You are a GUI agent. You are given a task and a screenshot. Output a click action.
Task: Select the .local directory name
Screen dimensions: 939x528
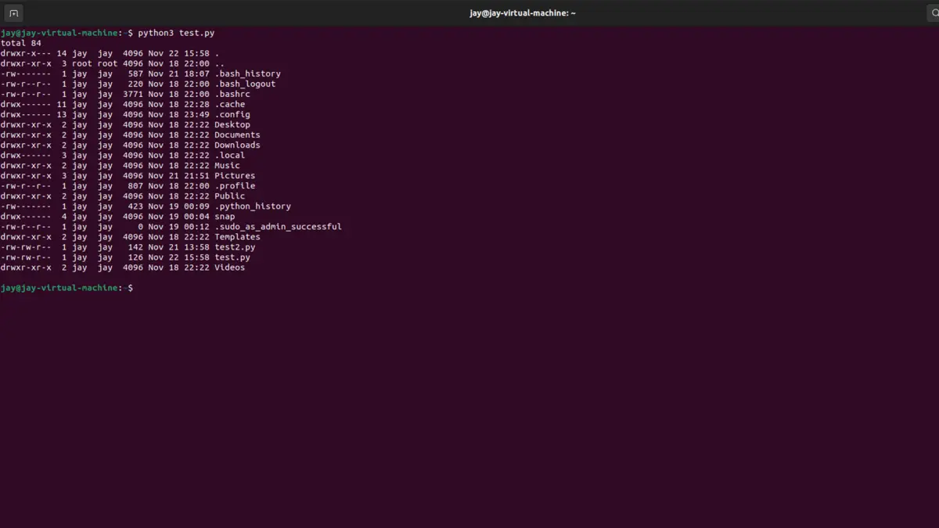[230, 155]
